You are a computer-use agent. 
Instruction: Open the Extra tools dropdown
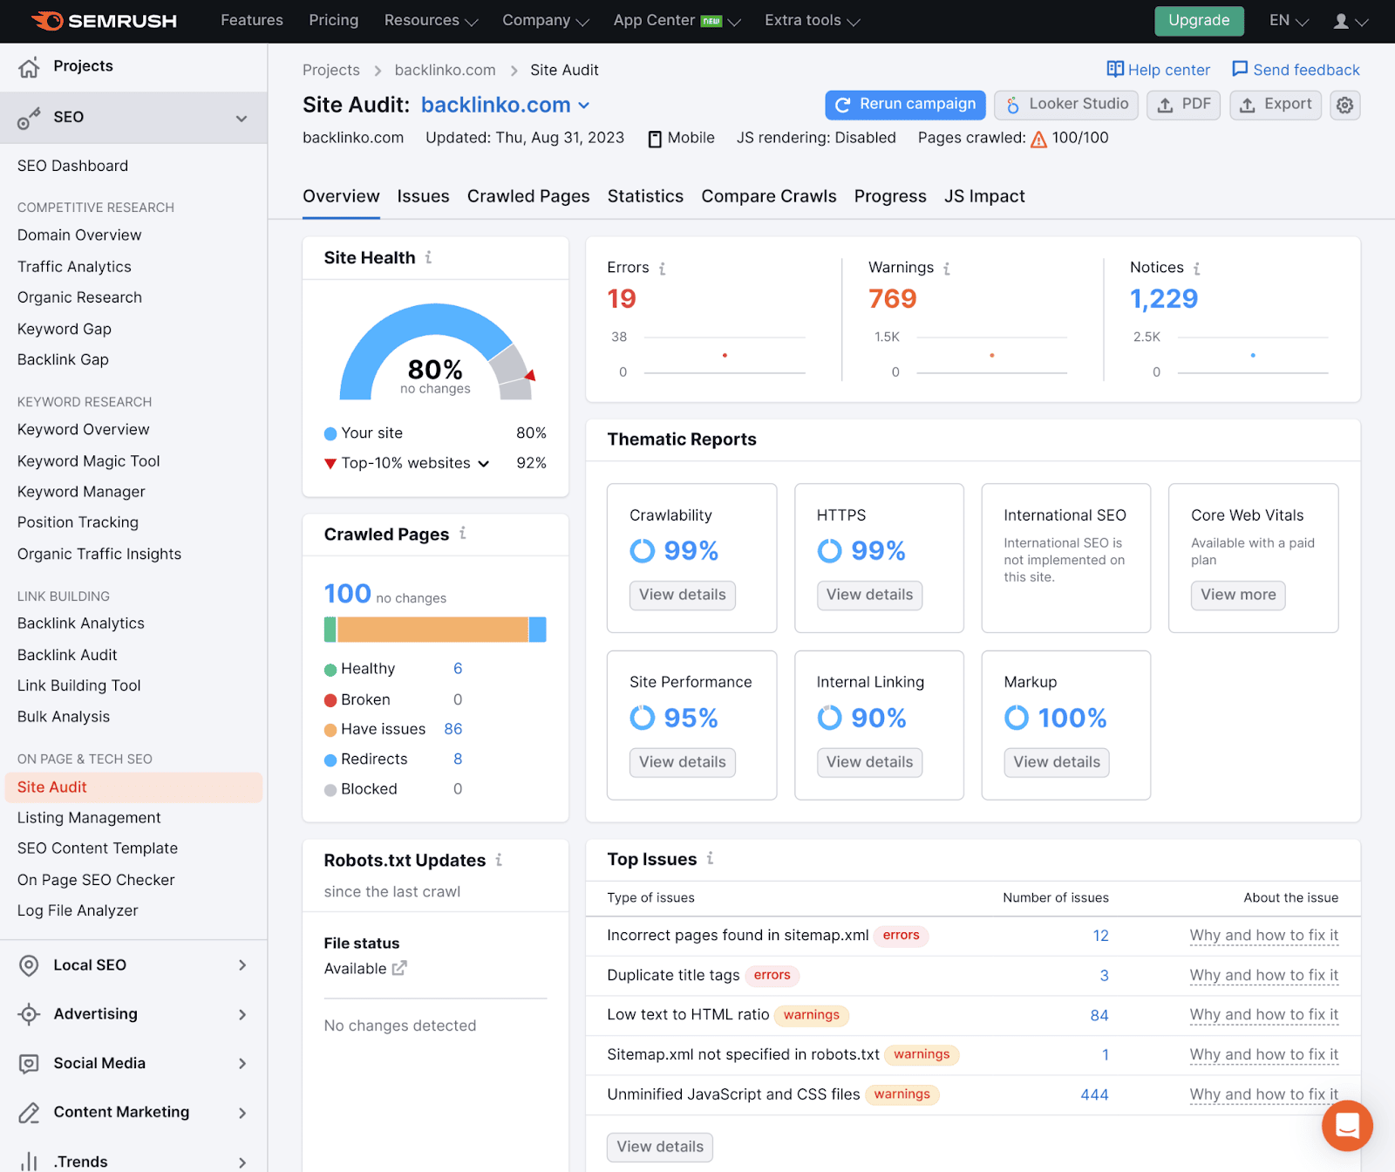point(813,20)
